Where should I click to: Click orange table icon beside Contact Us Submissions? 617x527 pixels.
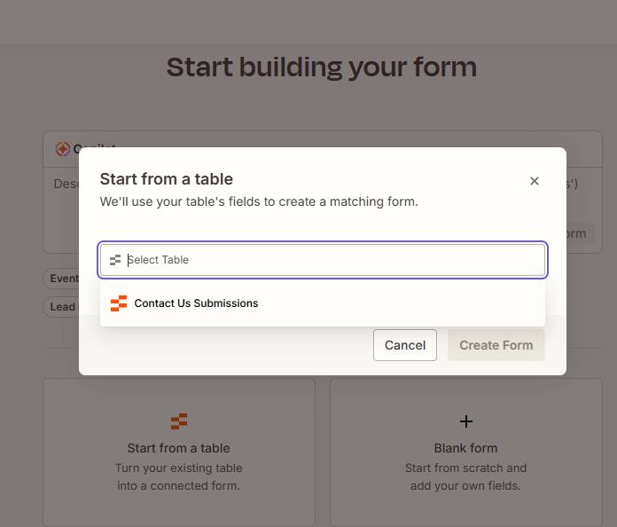pos(119,303)
